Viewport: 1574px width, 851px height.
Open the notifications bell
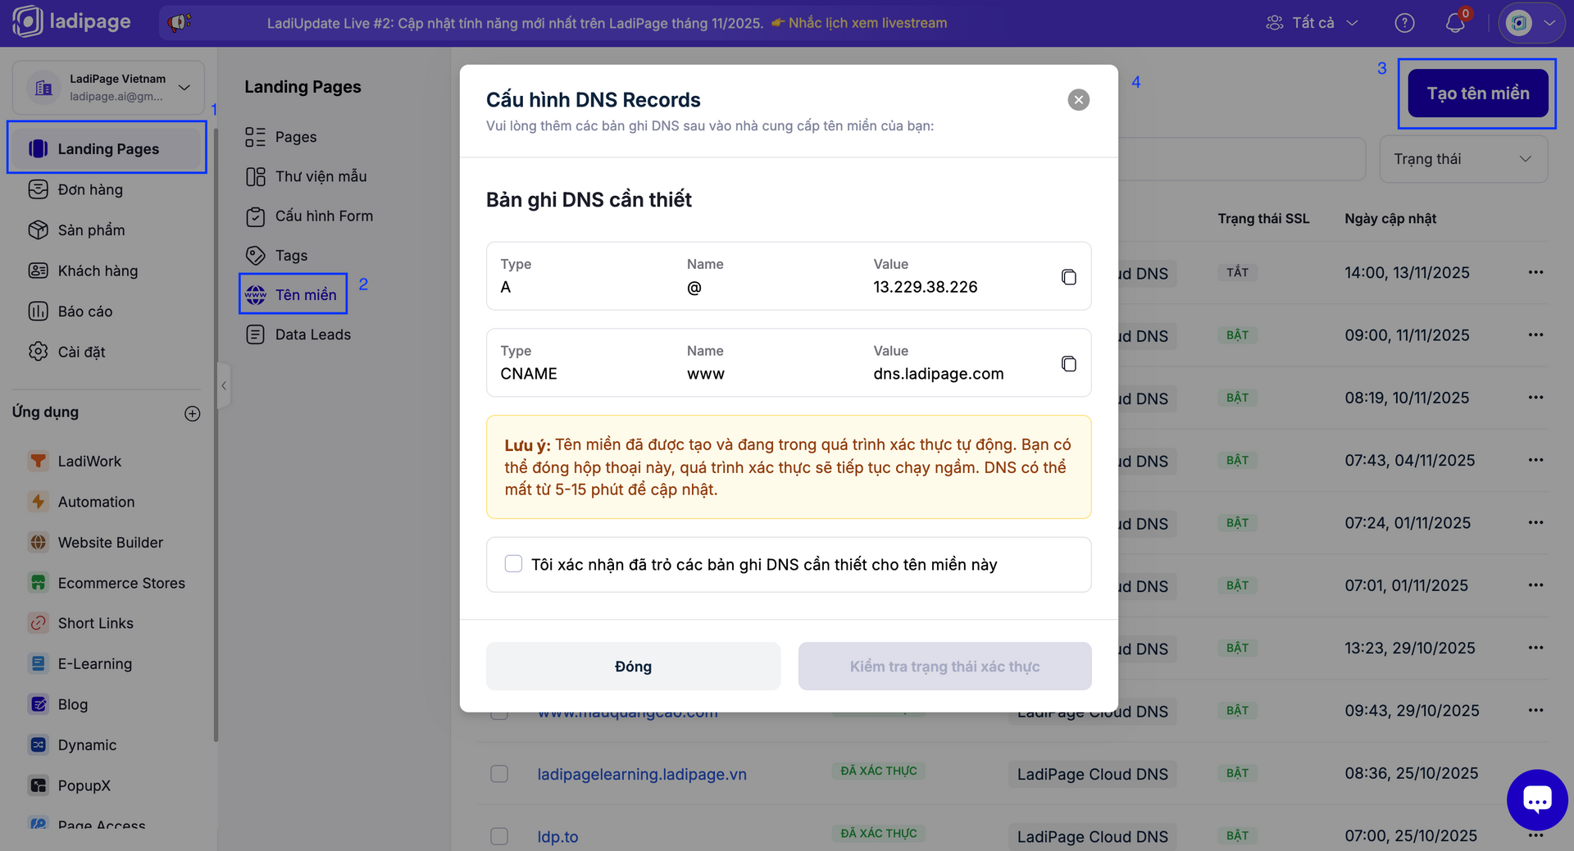(1455, 23)
